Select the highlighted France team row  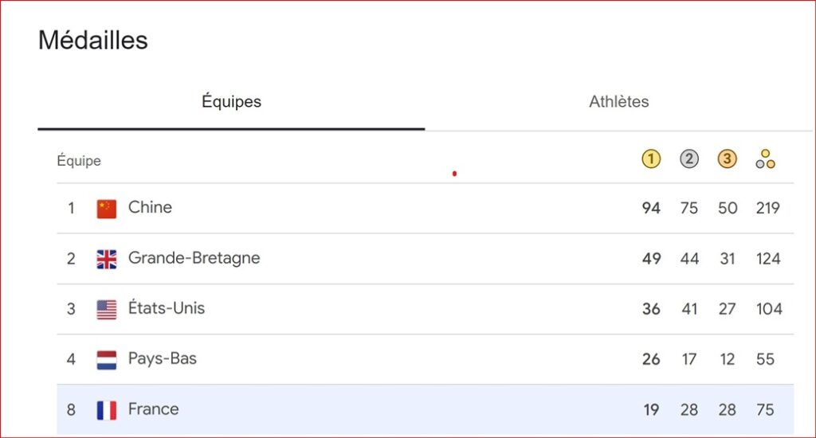click(x=426, y=409)
